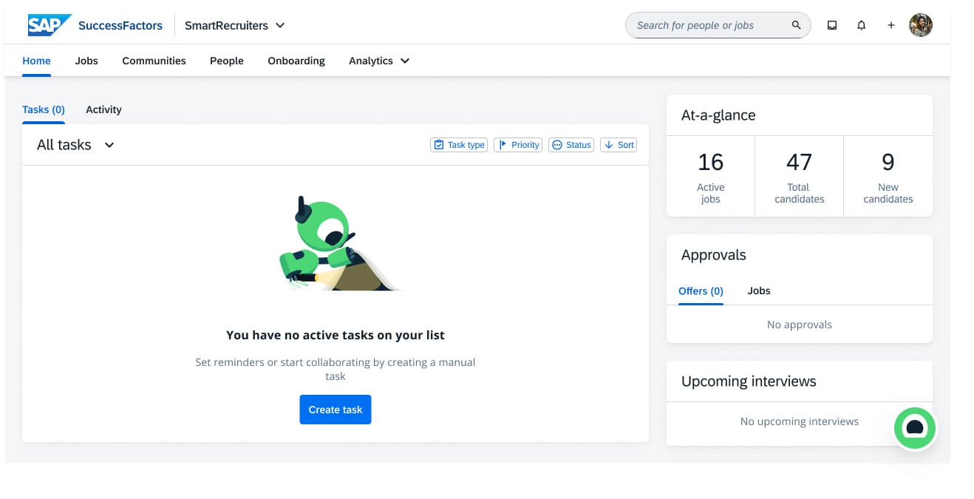Switch to the Activity tab

(x=103, y=109)
